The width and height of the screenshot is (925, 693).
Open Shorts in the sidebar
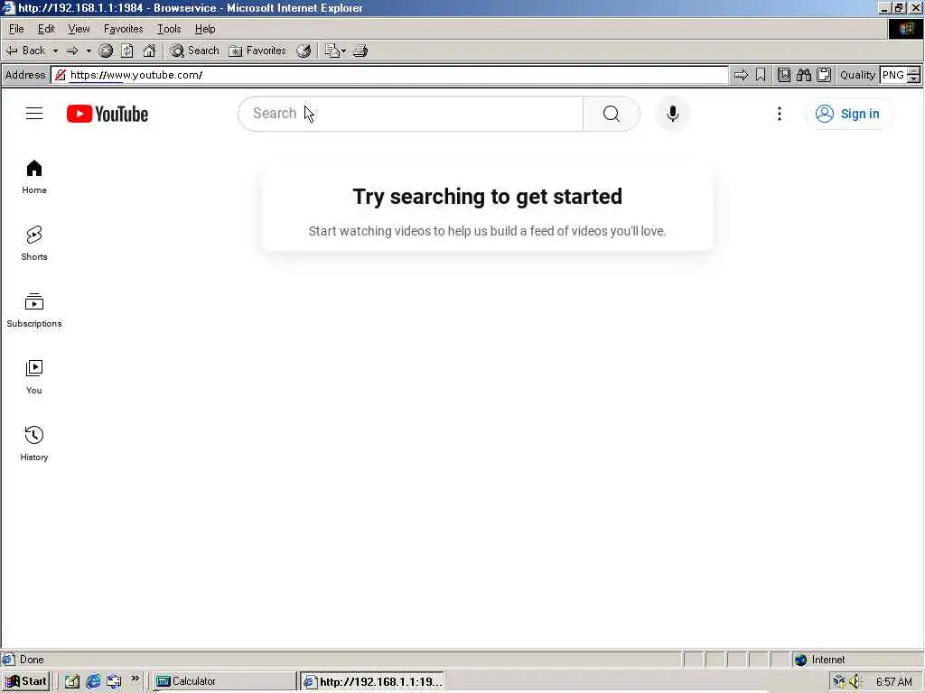(x=34, y=244)
